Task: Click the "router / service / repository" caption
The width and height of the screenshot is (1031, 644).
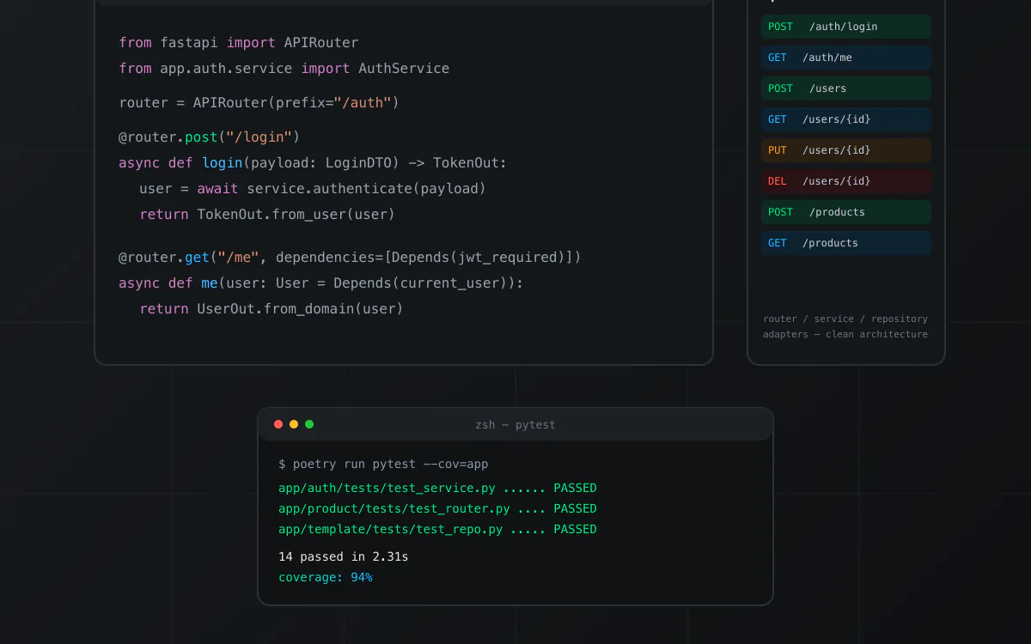Action: [x=845, y=319]
